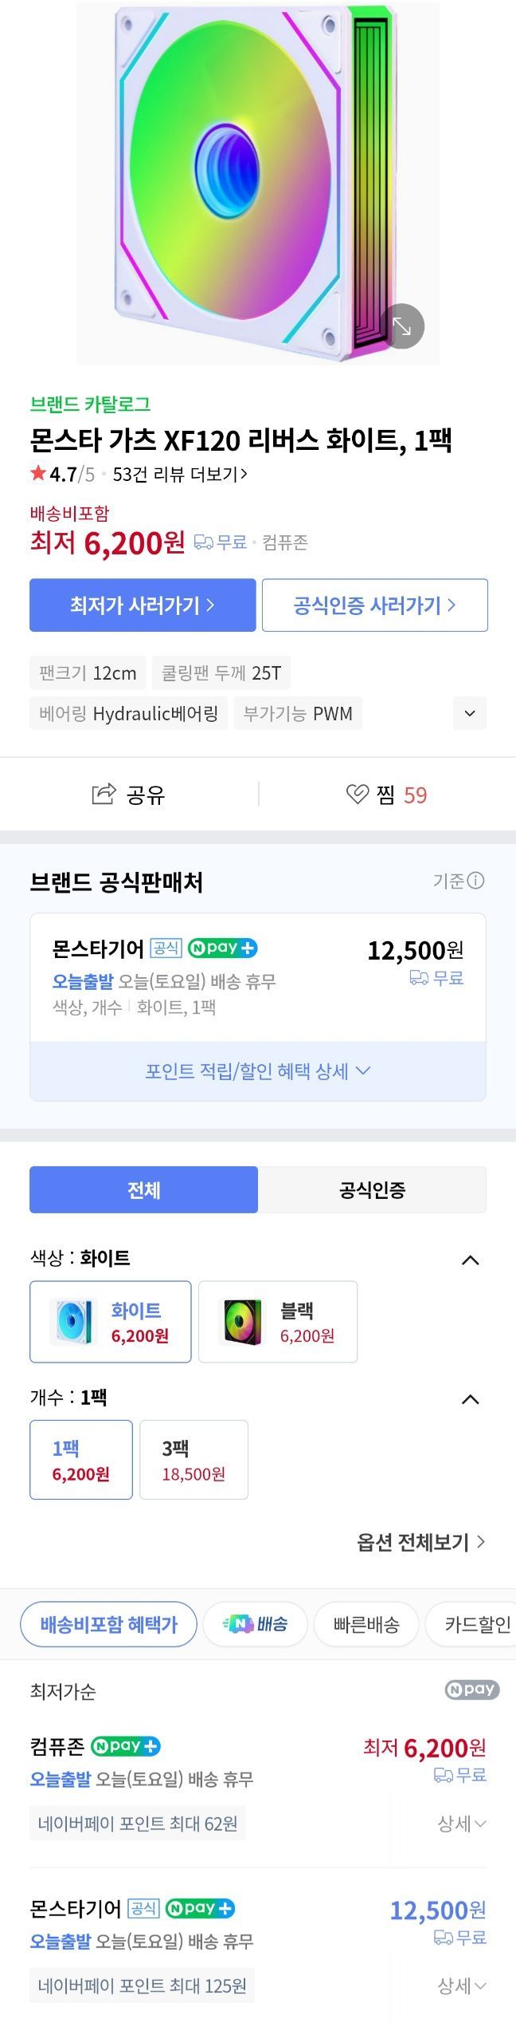Expand 포인트 적립/할인 혜택 상세
This screenshot has height=2023, width=516.
(258, 1071)
